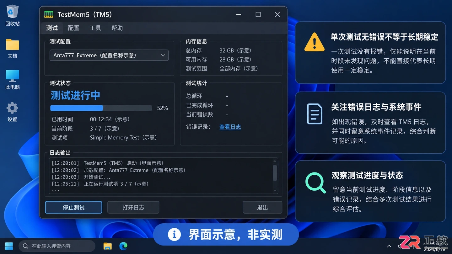The height and width of the screenshot is (254, 452).
Task: Launch Microsoft Edge from the taskbar
Action: coord(123,246)
